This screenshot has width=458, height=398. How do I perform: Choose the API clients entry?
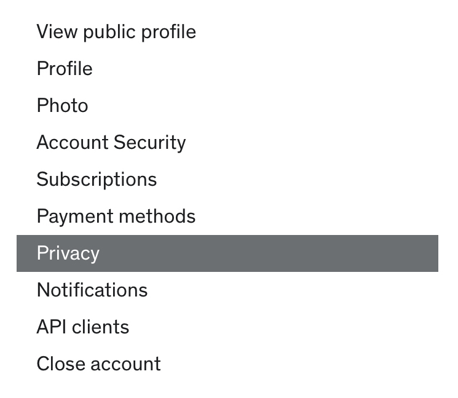click(83, 327)
